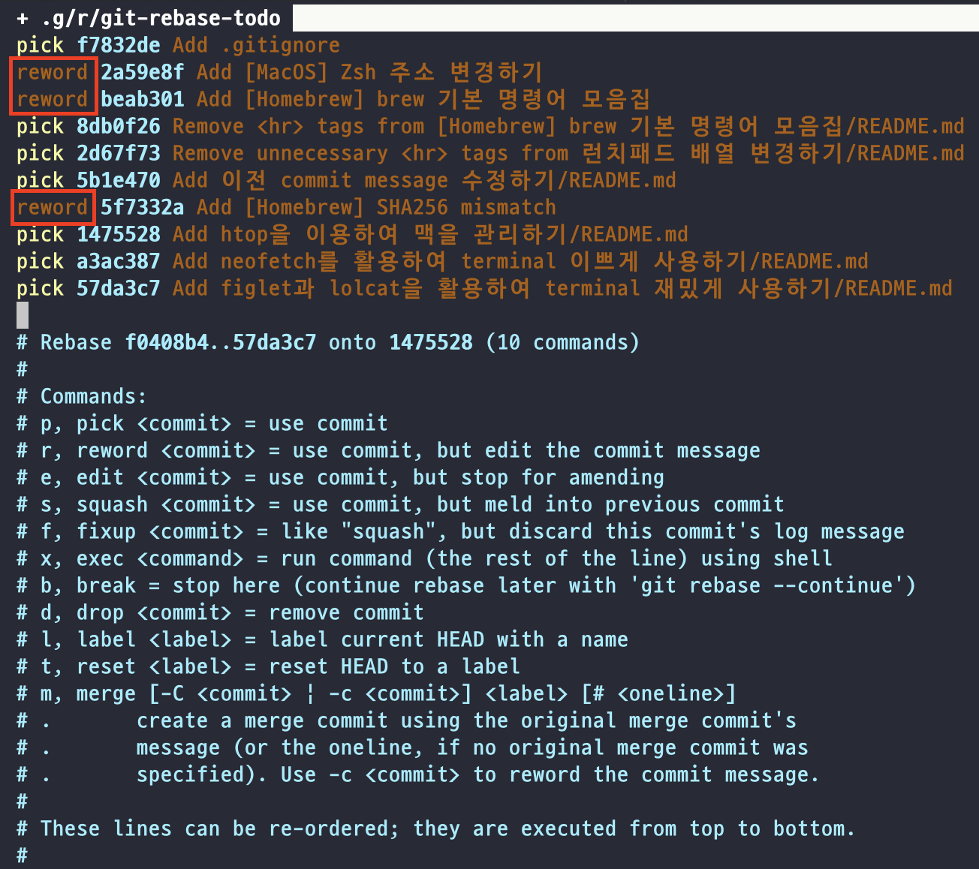Viewport: 979px width, 869px height.
Task: Click the cursor block on the empty line
Action: (x=23, y=315)
